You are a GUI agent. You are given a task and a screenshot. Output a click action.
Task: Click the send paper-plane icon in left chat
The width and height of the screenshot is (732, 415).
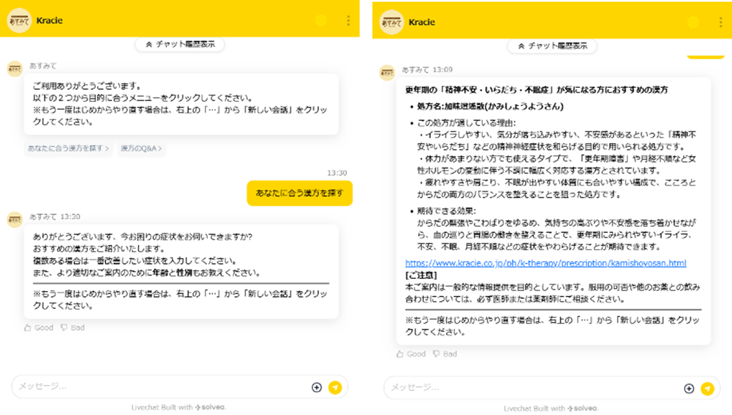[x=335, y=387]
